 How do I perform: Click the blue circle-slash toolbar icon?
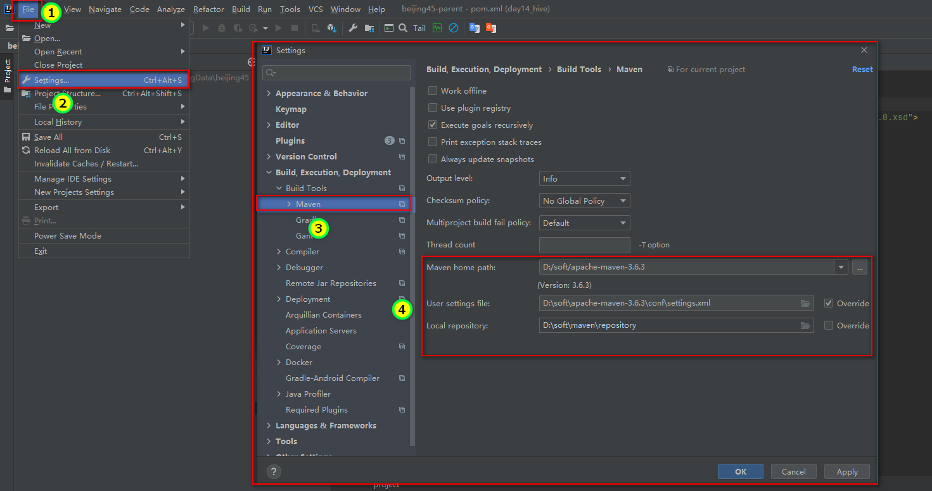[453, 28]
